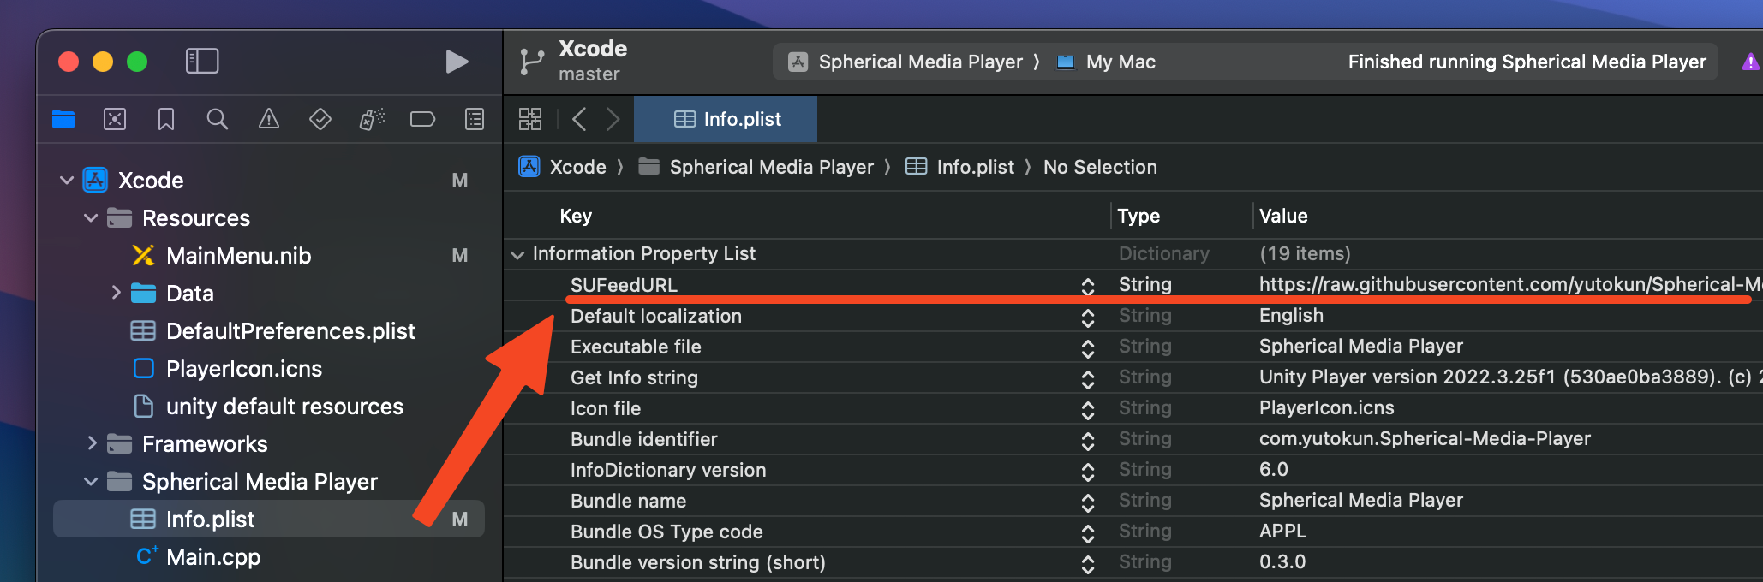Select the Info.plist editor tab
This screenshot has height=582, width=1763.
pyautogui.click(x=726, y=119)
